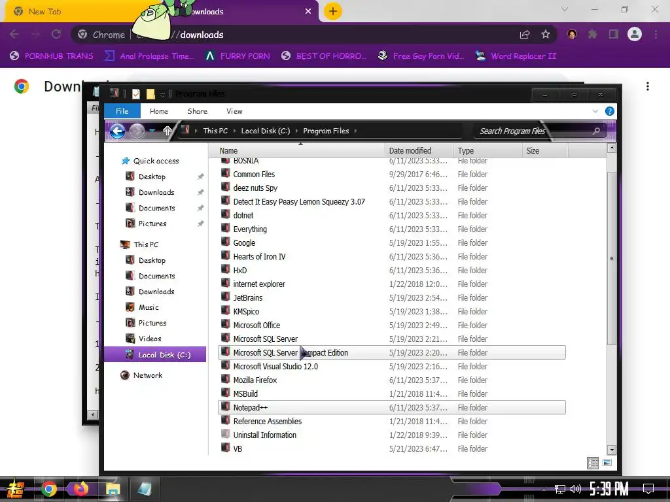Image resolution: width=670 pixels, height=502 pixels.
Task: Open notepad app on taskbar
Action: click(145, 489)
